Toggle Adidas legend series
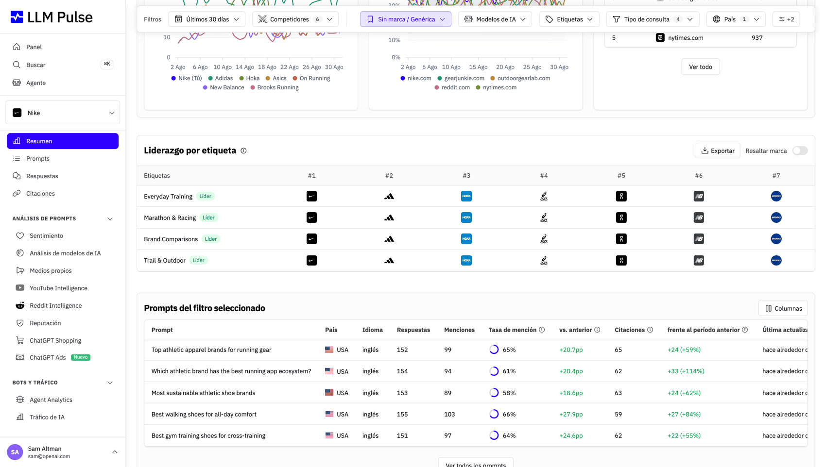The image size is (826, 467). (221, 78)
